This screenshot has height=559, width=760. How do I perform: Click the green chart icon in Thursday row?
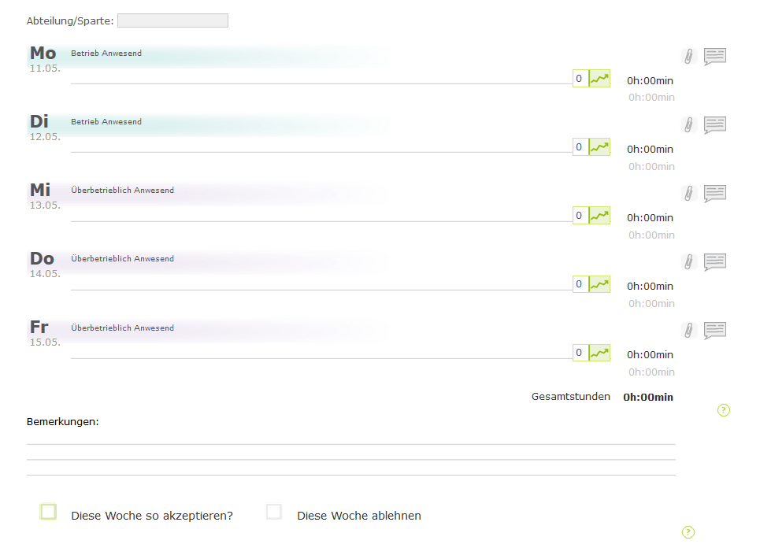[599, 284]
